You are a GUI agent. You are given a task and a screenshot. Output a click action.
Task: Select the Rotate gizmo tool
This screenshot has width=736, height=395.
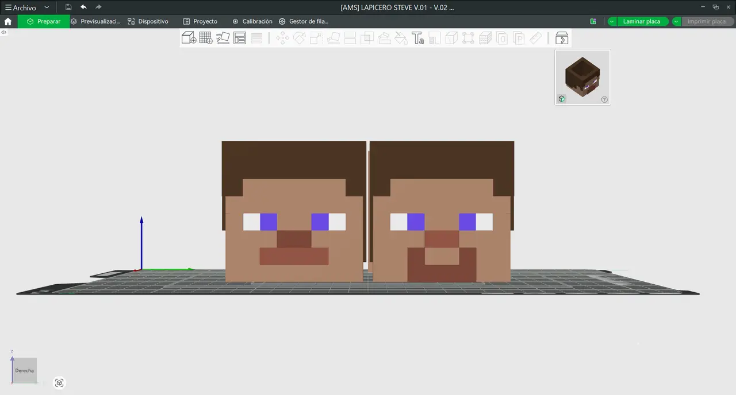(300, 38)
